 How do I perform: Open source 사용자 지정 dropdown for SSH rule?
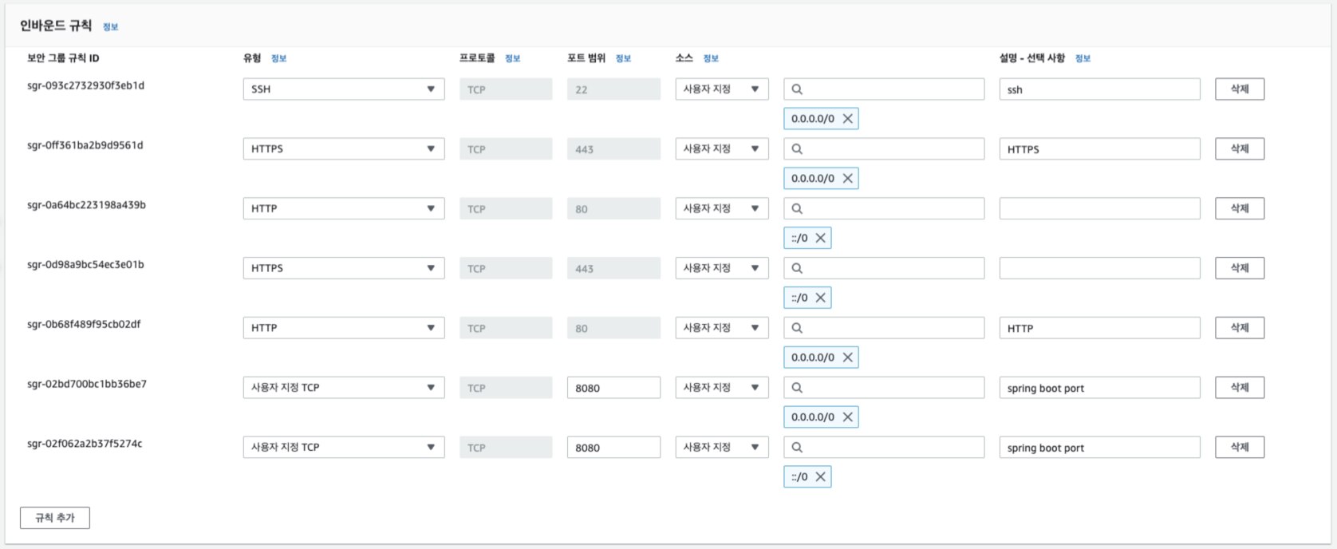point(722,89)
